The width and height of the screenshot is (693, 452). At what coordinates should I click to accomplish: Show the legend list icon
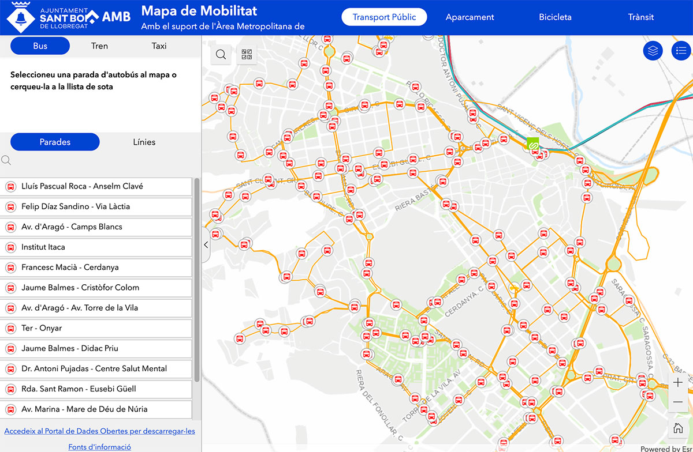(681, 51)
